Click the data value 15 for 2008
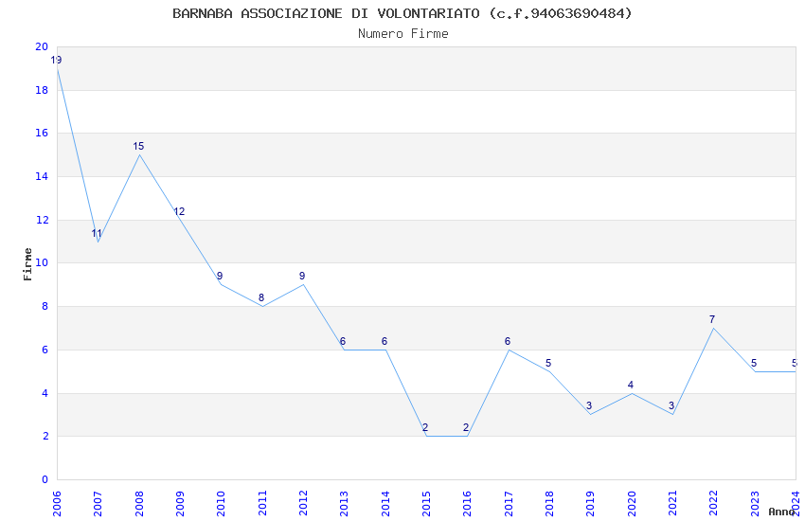 [138, 146]
